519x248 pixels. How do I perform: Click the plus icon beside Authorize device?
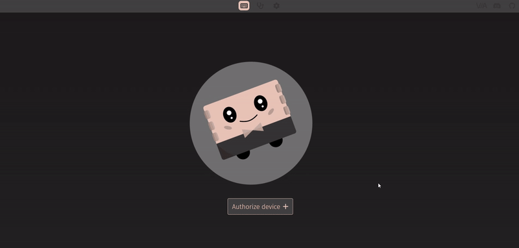(285, 206)
